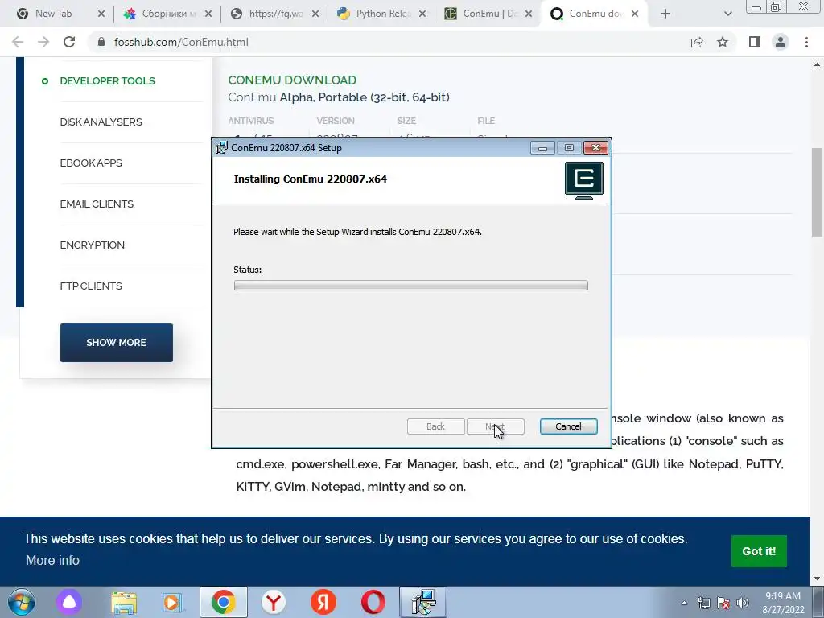Click the scrollbar up arrow
This screenshot has height=618, width=824.
(x=818, y=64)
